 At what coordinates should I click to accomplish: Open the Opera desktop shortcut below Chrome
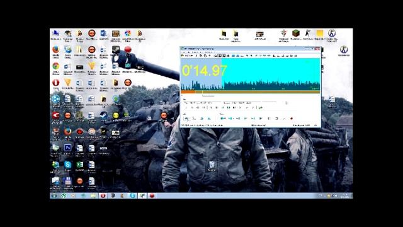tap(56, 83)
